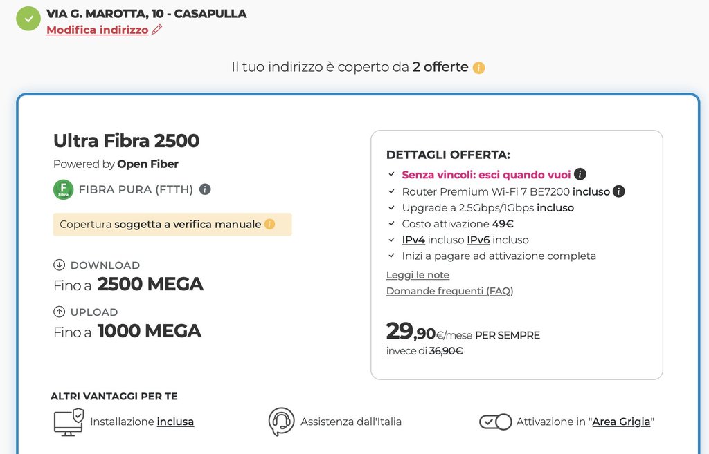Click the green address verified checkmark icon

28,19
